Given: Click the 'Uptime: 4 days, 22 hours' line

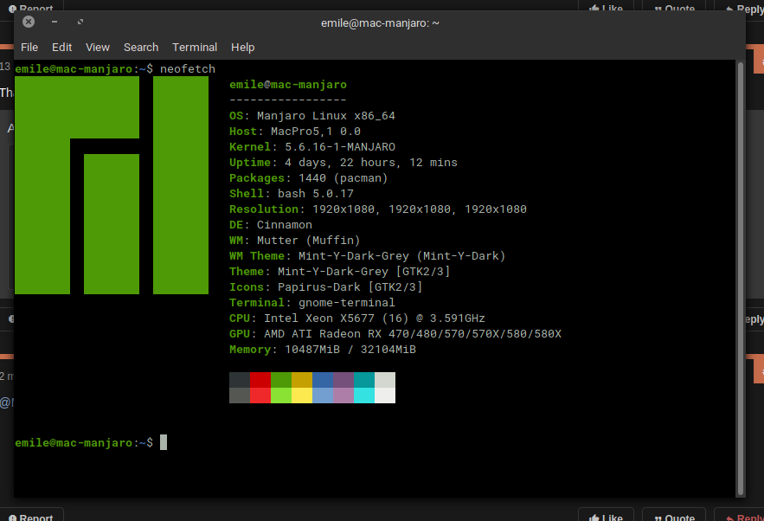Looking at the screenshot, I should (x=343, y=163).
